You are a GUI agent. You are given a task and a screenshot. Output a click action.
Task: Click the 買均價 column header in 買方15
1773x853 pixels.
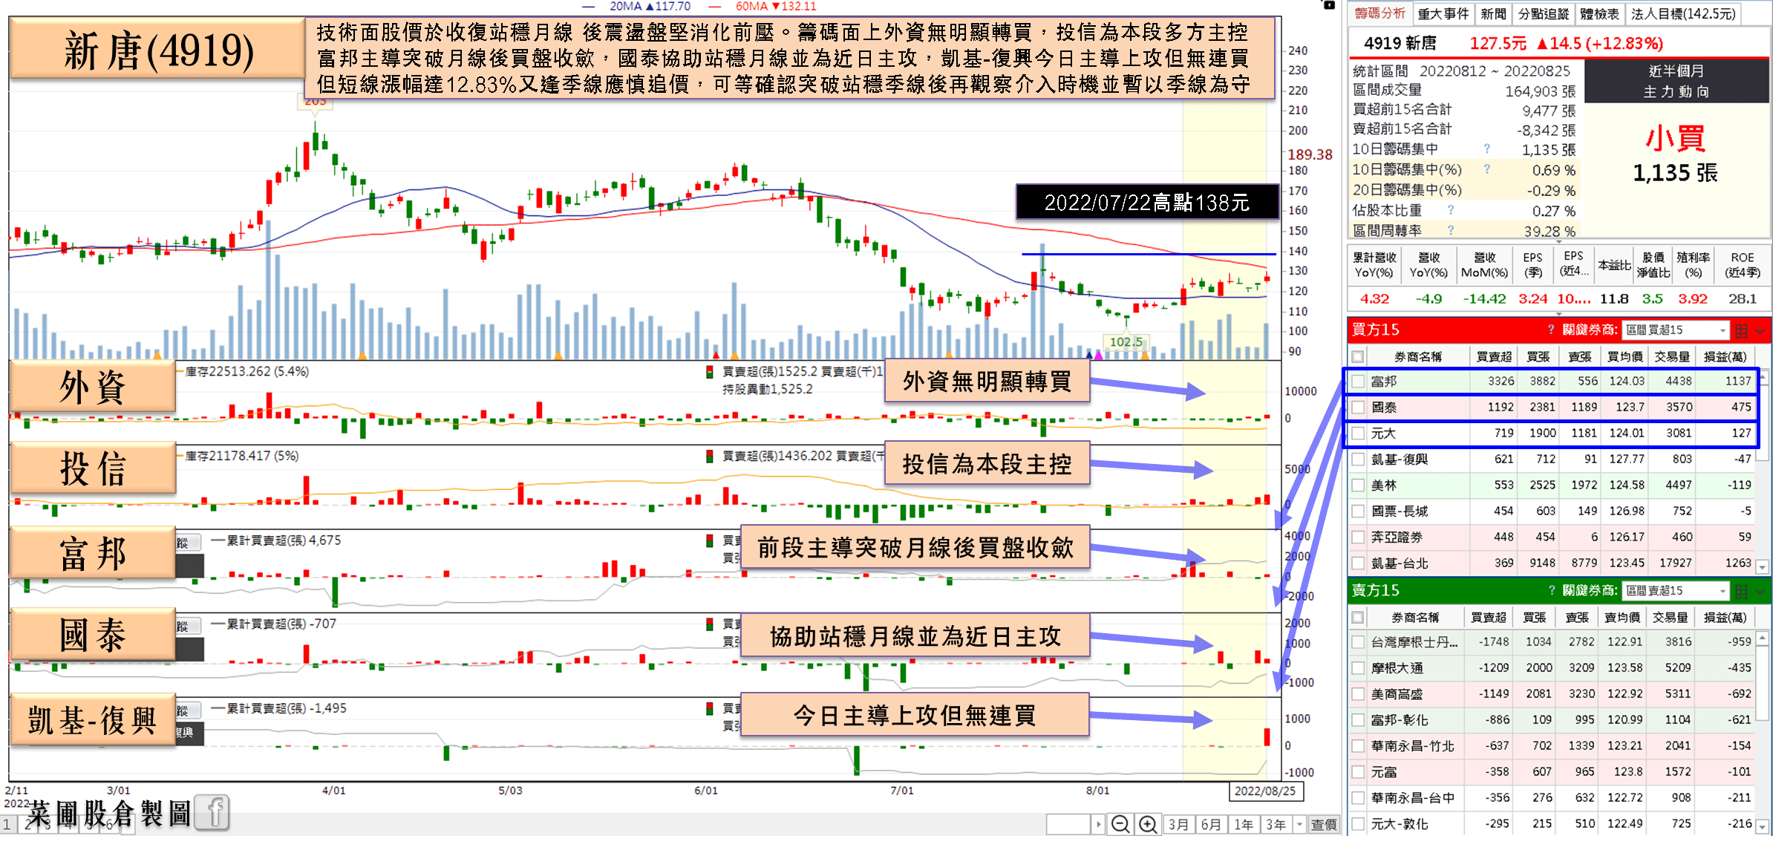pyautogui.click(x=1625, y=356)
